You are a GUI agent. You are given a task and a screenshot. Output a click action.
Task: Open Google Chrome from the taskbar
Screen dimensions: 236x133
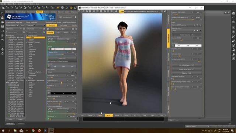[33, 130]
